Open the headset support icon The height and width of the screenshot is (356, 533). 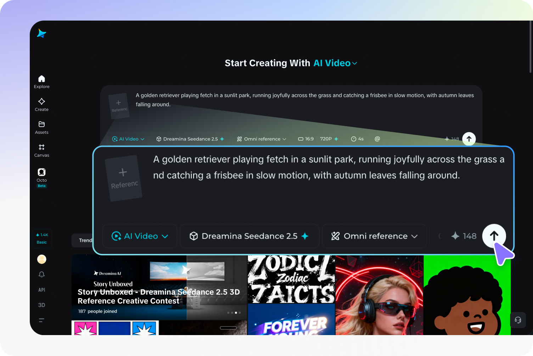tap(518, 320)
